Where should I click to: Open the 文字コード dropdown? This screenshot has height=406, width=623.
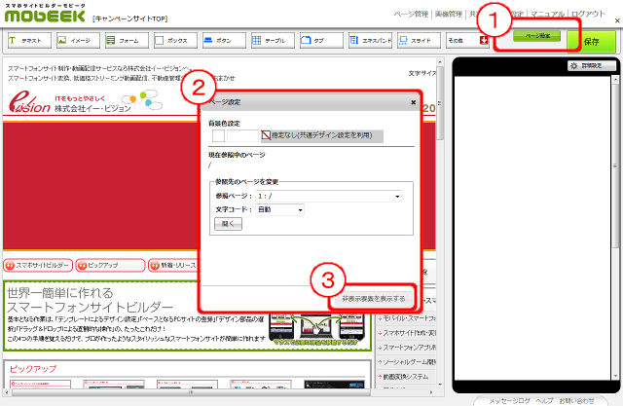280,209
